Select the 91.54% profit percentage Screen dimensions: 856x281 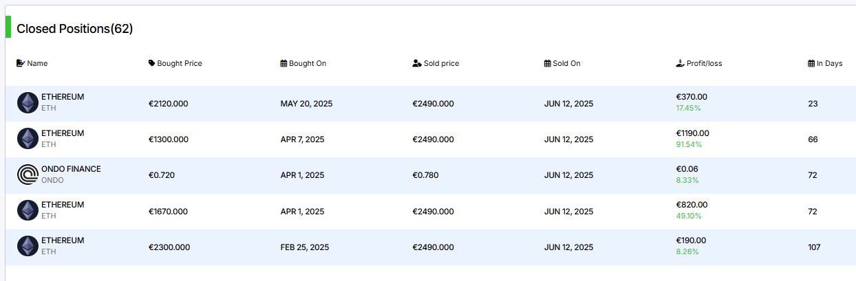pyautogui.click(x=689, y=144)
